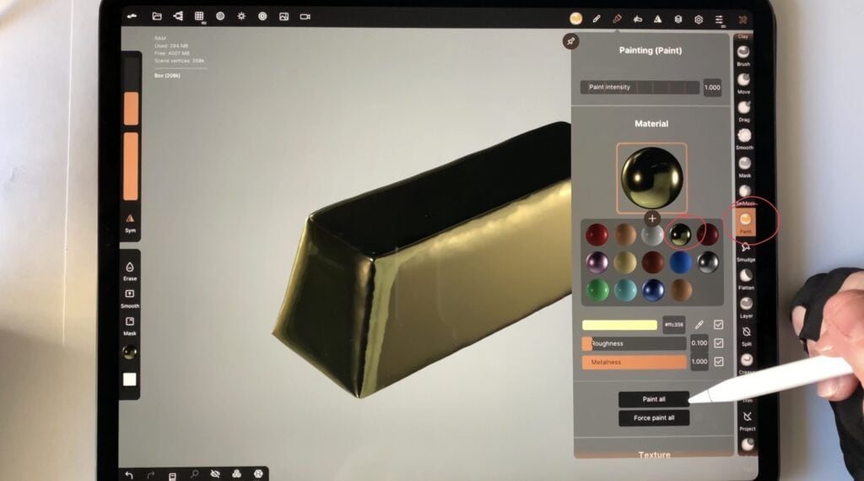Disable the Metalness checkbox
Viewport: 864px width, 481px height.
click(x=718, y=362)
